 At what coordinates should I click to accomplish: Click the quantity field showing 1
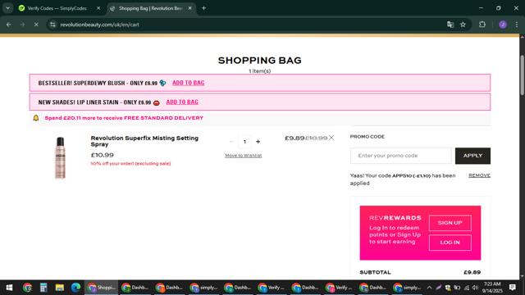244,142
